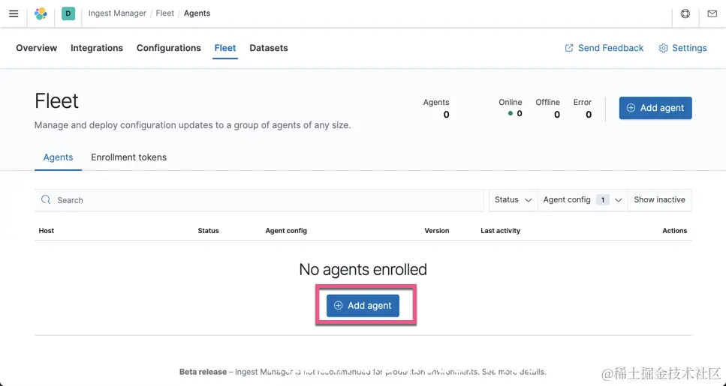726x386 pixels.
Task: Open the Send Feedback link
Action: [x=604, y=48]
